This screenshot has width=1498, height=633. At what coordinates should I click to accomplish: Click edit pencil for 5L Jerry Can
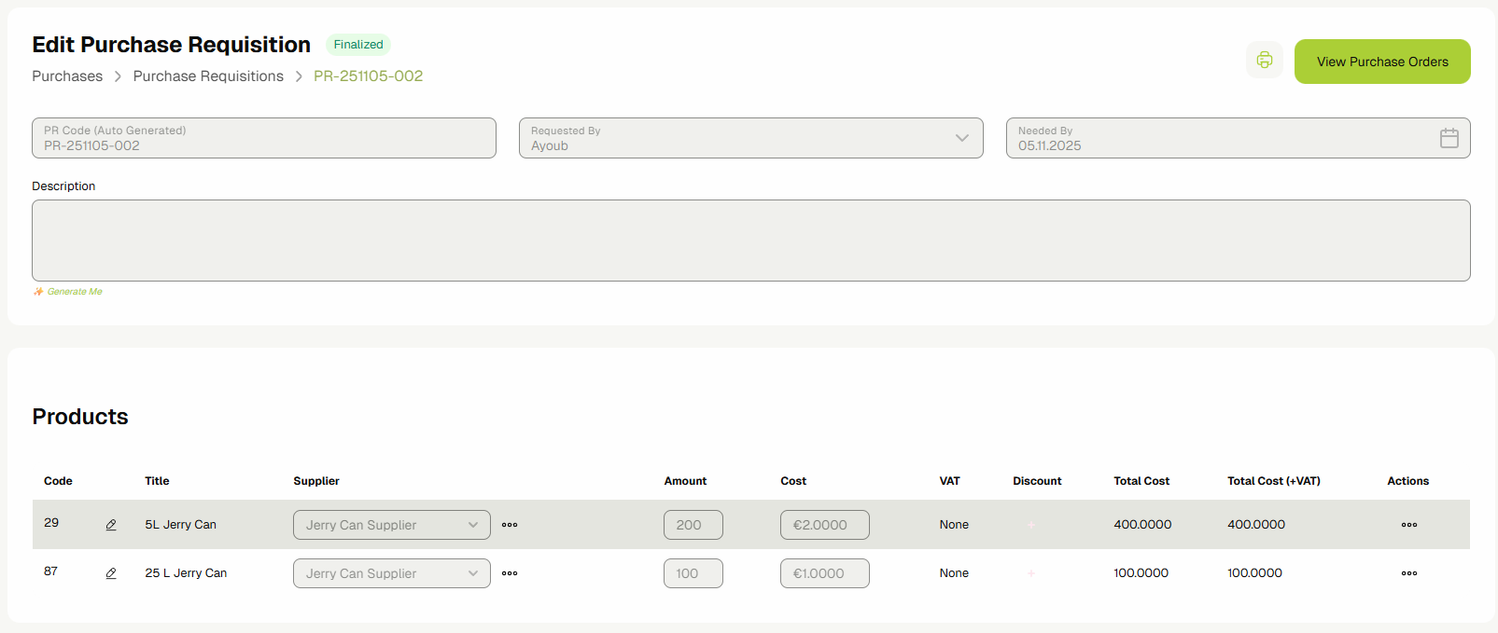(111, 525)
